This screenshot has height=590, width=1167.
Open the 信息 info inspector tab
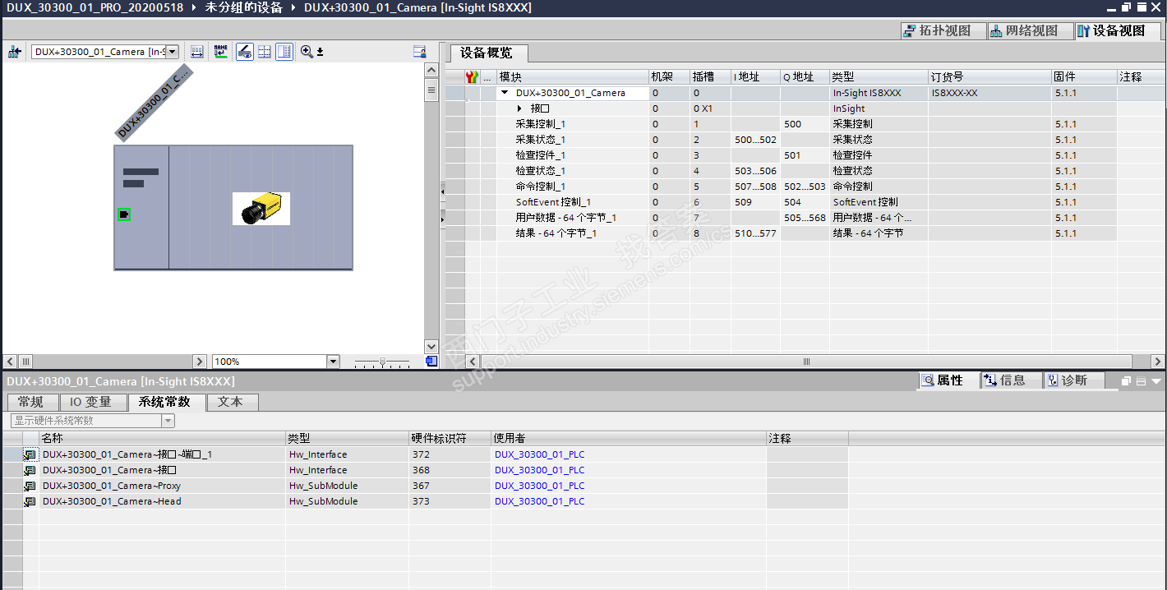(1012, 380)
